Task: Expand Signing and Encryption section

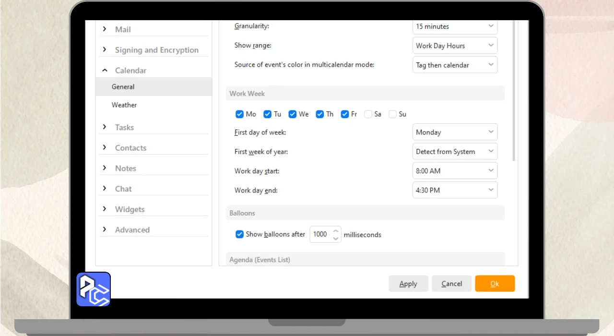Action: (x=105, y=50)
